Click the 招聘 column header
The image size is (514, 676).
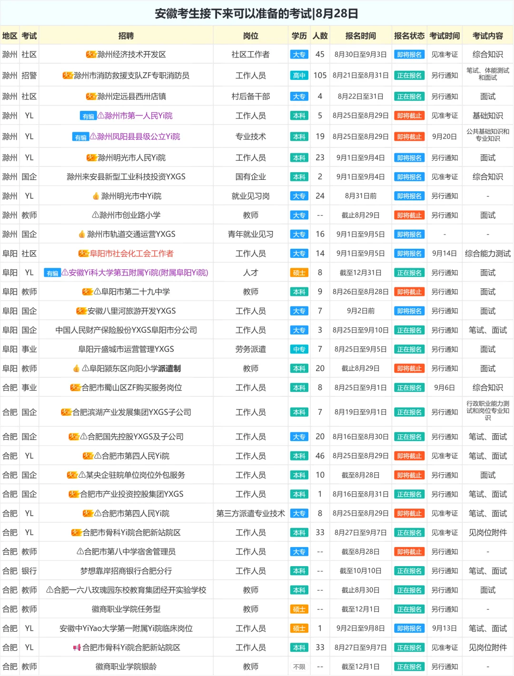pyautogui.click(x=126, y=36)
